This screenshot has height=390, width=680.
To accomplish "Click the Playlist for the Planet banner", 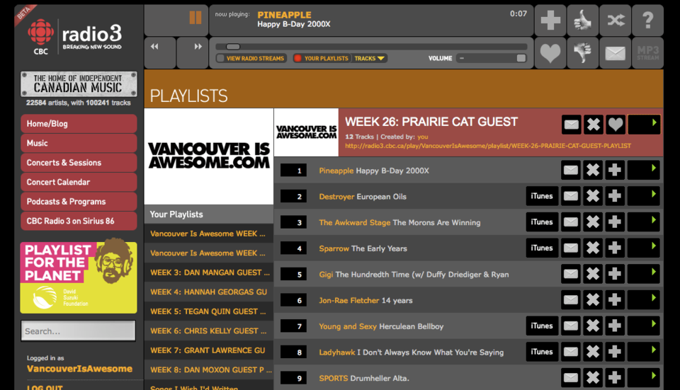I will click(x=79, y=275).
